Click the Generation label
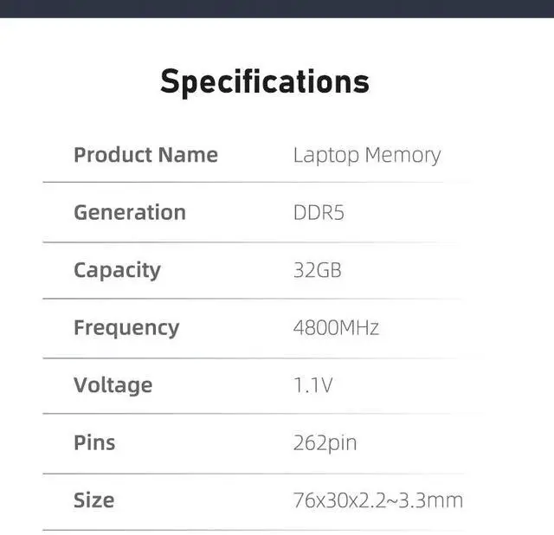The image size is (554, 535). (130, 212)
